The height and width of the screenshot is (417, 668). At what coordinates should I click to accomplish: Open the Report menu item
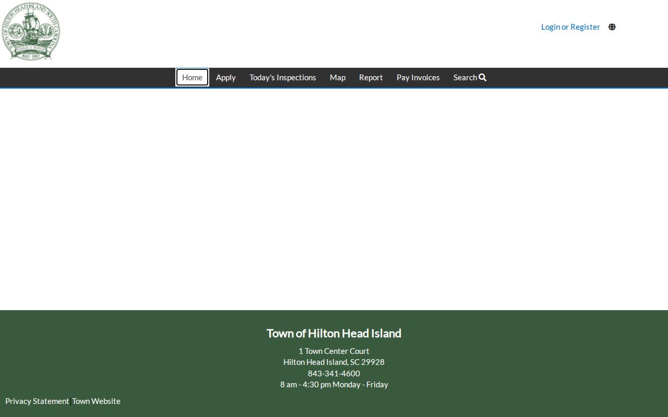click(371, 77)
